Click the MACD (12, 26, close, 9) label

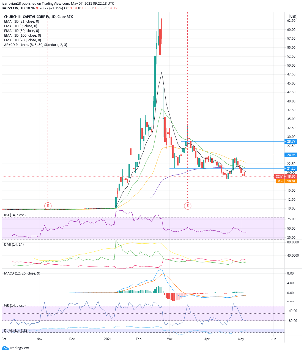[22, 273]
